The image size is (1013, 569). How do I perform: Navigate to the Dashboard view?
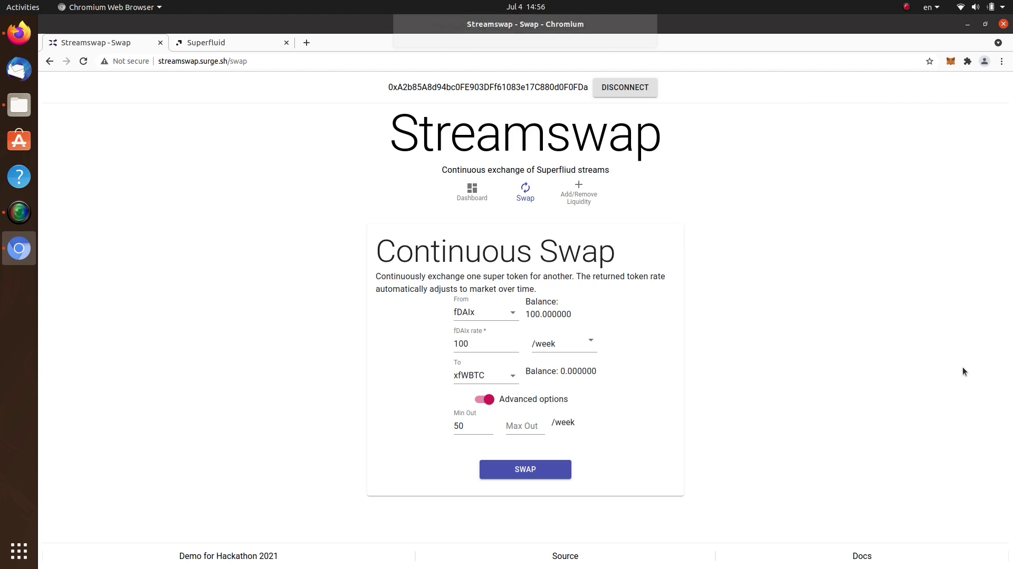click(472, 191)
